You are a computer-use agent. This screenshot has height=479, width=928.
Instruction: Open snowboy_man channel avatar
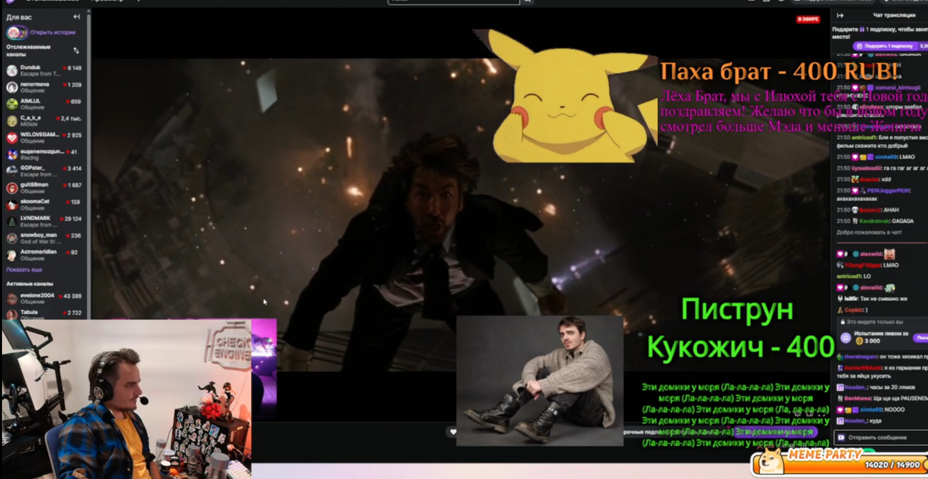pos(12,238)
